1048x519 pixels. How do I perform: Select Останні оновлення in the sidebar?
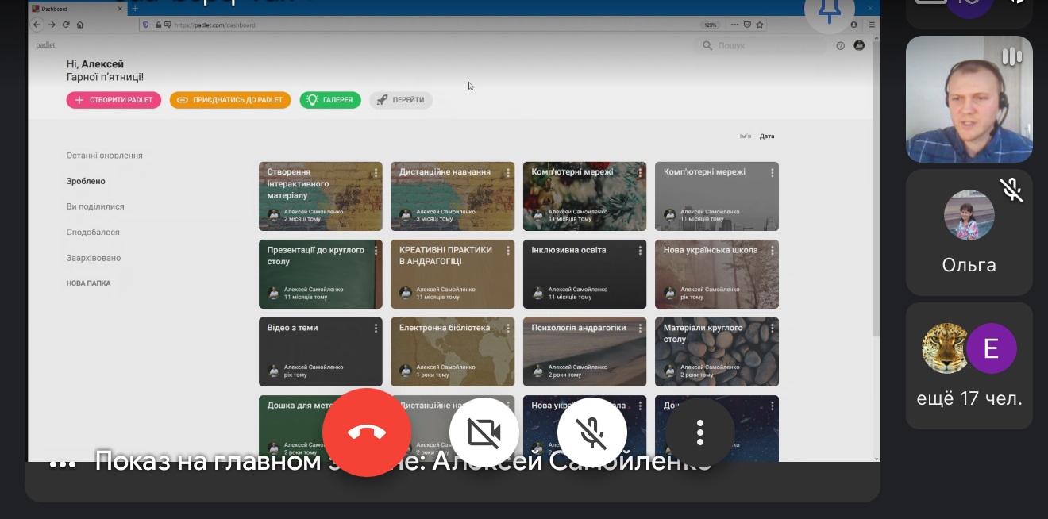[x=105, y=156]
